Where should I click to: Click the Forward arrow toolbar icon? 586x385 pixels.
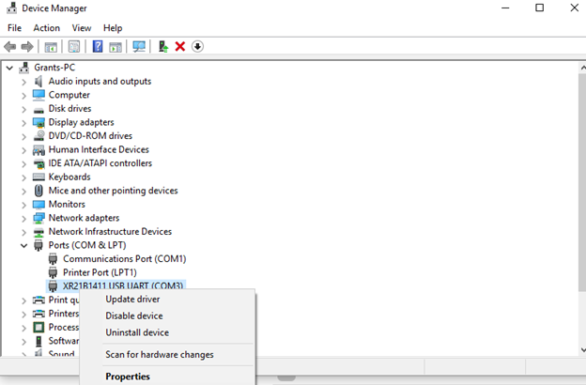[x=27, y=47]
